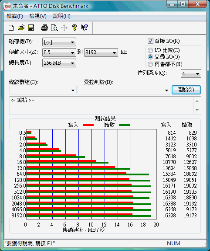The width and height of the screenshot is (210, 251).
Task: Open the 佇列深度(Q) dropdown showing 4
Action: (191, 73)
